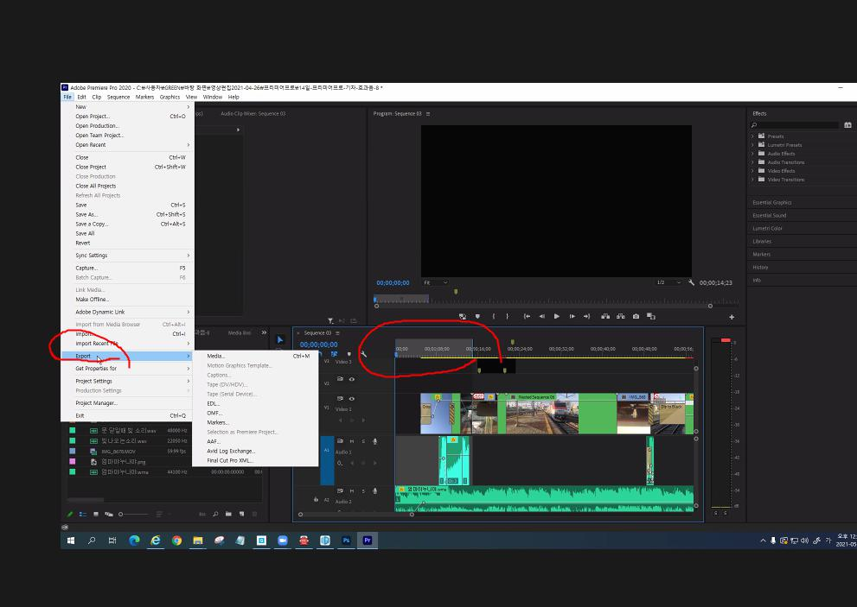Image resolution: width=857 pixels, height=607 pixels.
Task: Click the Extract button in Program monitor
Action: point(621,316)
